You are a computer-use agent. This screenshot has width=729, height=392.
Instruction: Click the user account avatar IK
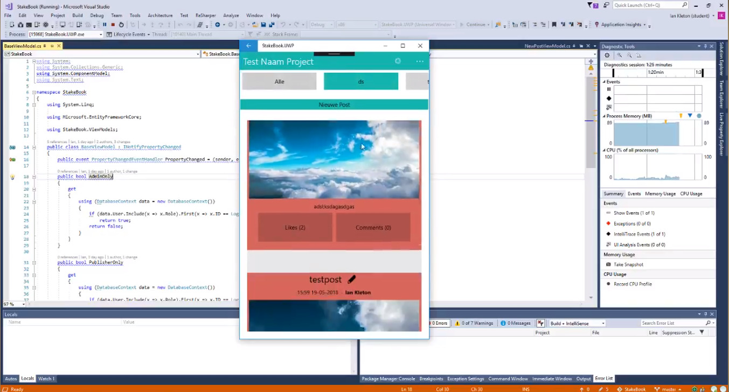coord(721,16)
